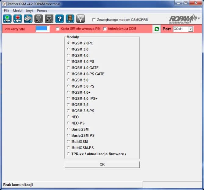Select the MGSM 5.0-PS module option
Image resolution: width=204 pixels, height=190 pixels.
[68, 86]
